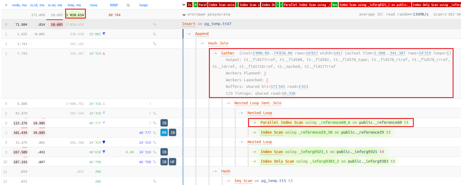The image size is (461, 185).
Task: Click the 0.0% value in row 9
Action: (130, 152)
